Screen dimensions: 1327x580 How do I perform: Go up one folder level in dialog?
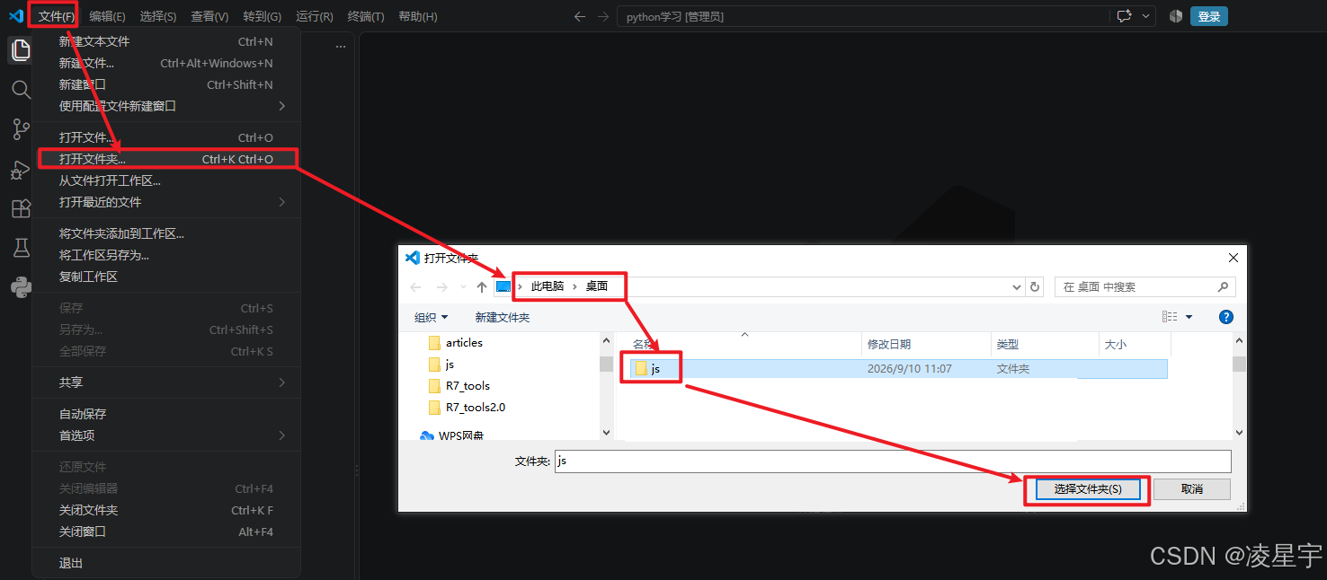tap(481, 287)
